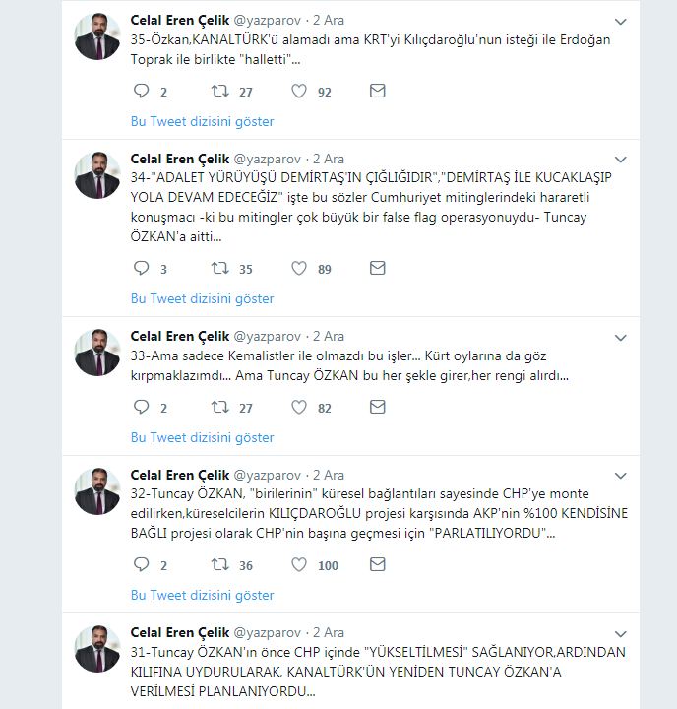The image size is (677, 709).
Task: Reply to tweet 35 about KANALTÜRK
Action: 141,92
